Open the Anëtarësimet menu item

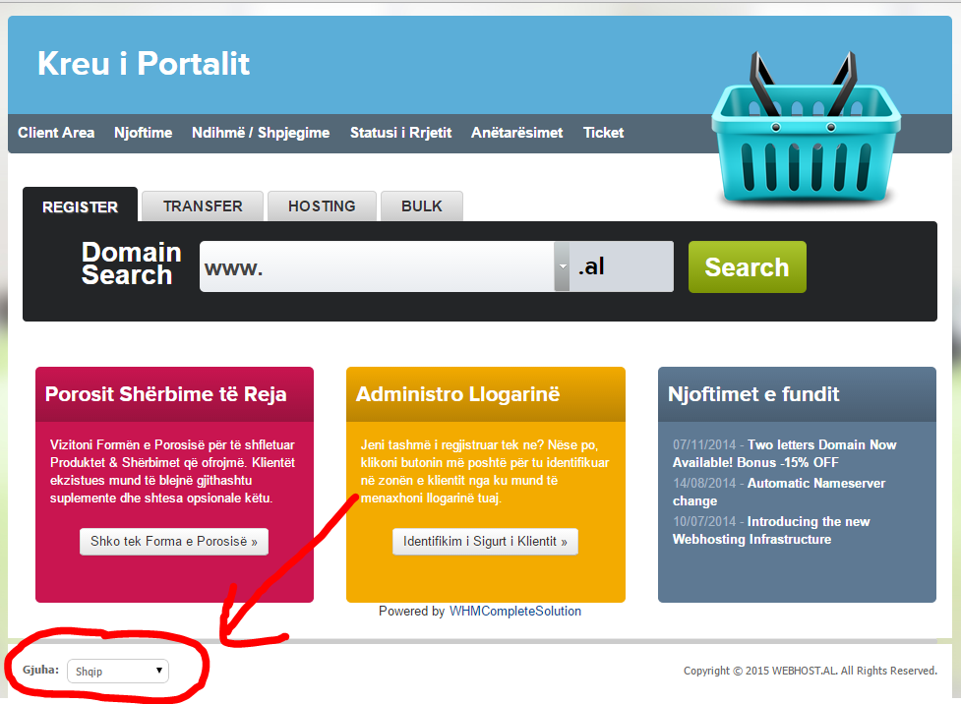coord(516,133)
